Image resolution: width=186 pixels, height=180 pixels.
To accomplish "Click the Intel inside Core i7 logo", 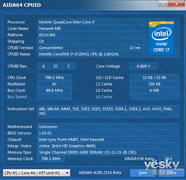I will tap(162, 38).
